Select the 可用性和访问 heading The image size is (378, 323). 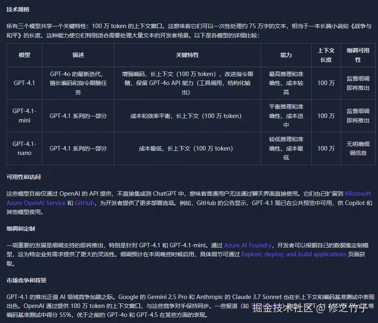click(24, 177)
